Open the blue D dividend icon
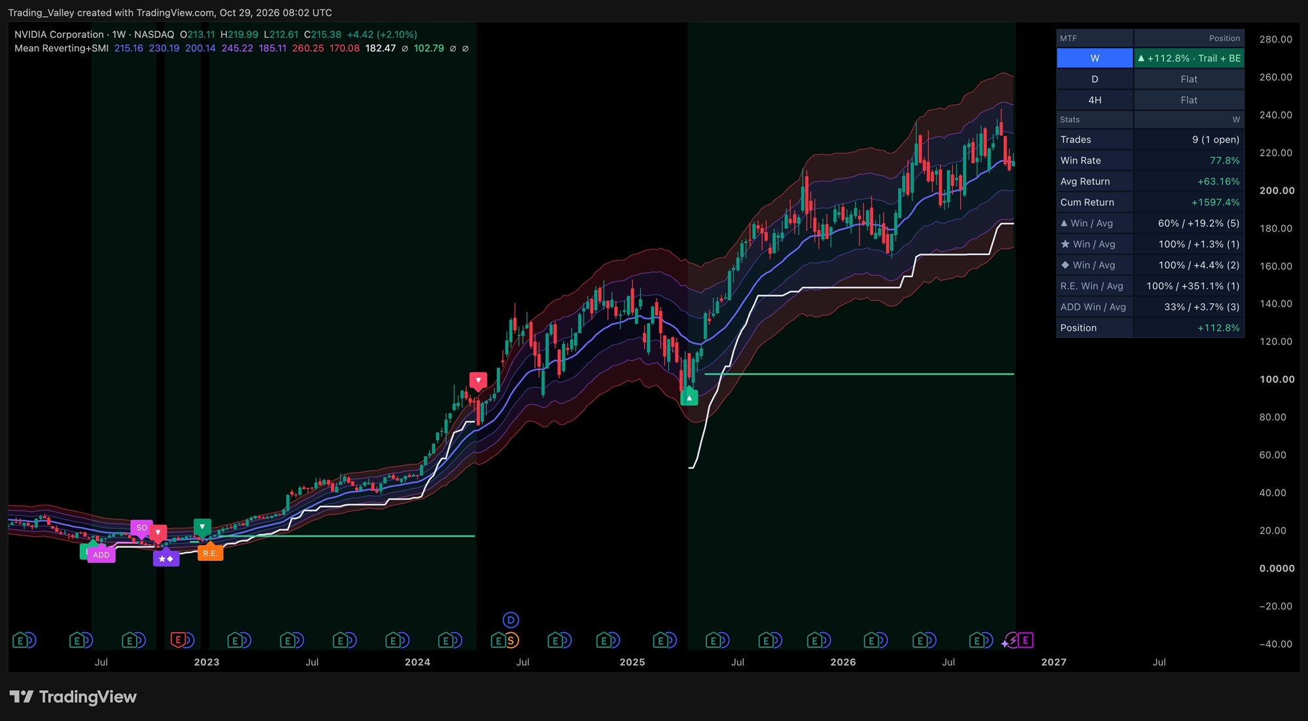1308x721 pixels. pyautogui.click(x=511, y=620)
